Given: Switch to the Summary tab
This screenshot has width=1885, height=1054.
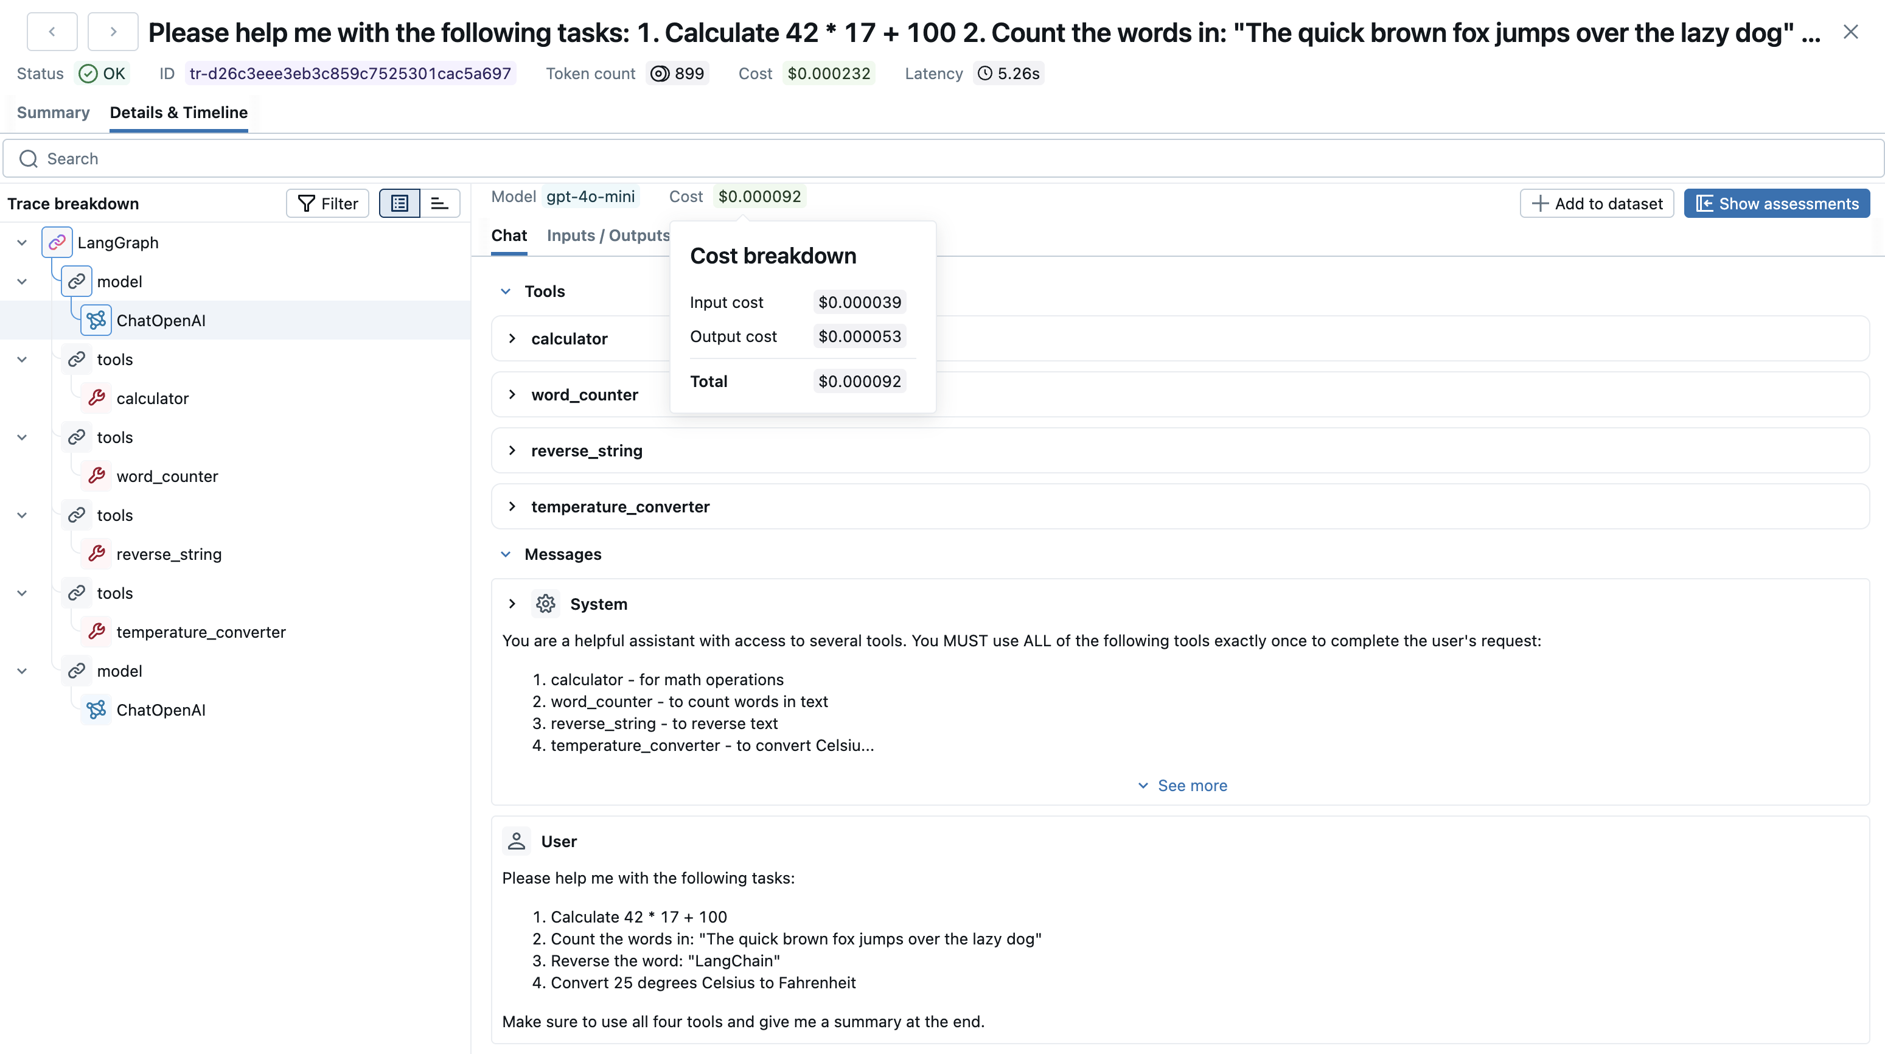Looking at the screenshot, I should coord(53,113).
